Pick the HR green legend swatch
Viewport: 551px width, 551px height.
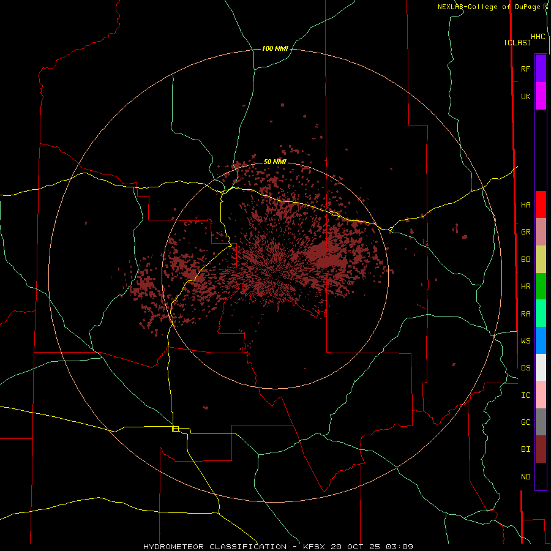(541, 286)
